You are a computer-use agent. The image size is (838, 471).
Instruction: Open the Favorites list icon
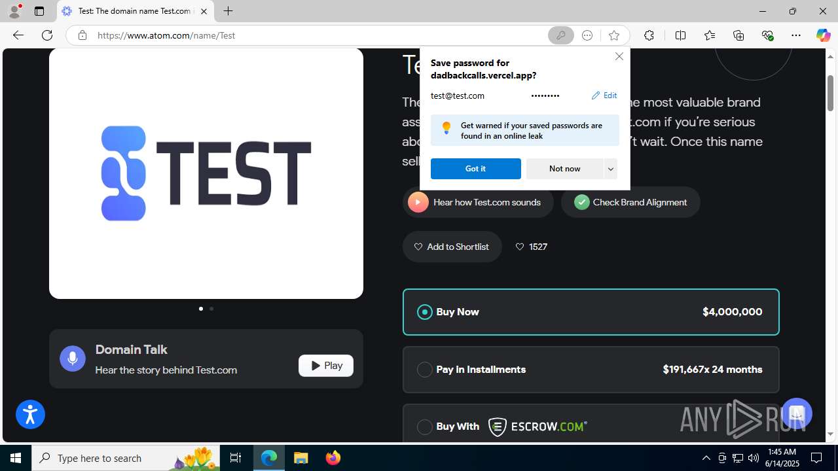[x=710, y=35]
